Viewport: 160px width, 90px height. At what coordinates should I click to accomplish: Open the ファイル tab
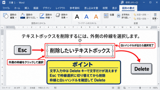(6, 8)
